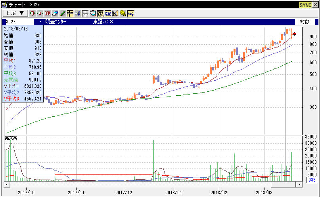Viewport: 320px width, 197px height.
Task: Click the scrollbar left arrow under chart
Action: pos(6,184)
